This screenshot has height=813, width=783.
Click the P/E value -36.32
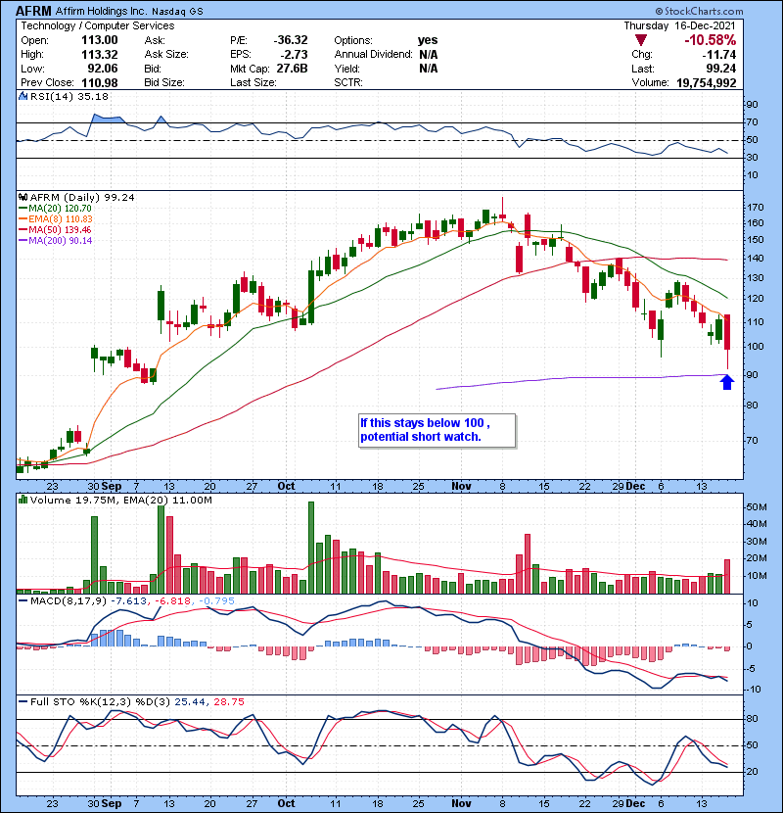tap(291, 40)
